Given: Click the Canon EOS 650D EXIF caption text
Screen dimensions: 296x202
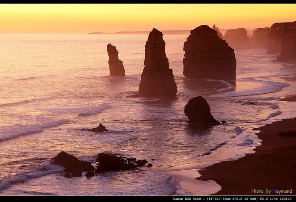Looking at the screenshot, I should 232,199.
